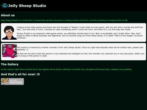Click the Jelly Sheep Studio site title

[27, 6]
